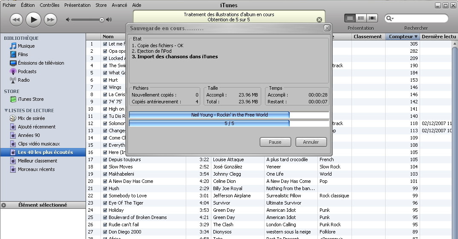Screen dimensions: 458x239
Task: Open the Store menu
Action: 101,5
